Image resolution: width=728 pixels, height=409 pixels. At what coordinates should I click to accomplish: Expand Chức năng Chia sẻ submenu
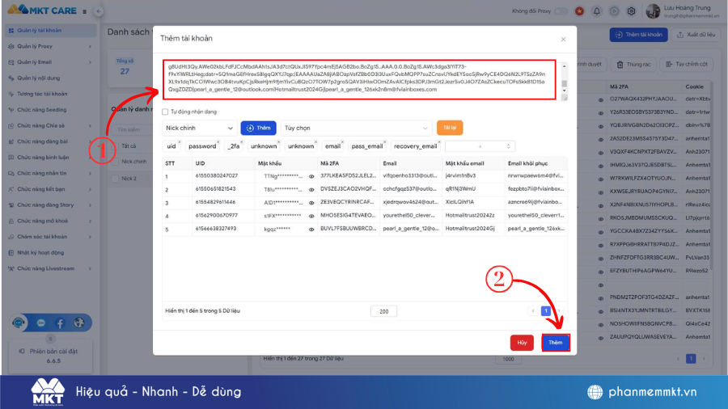(x=51, y=125)
